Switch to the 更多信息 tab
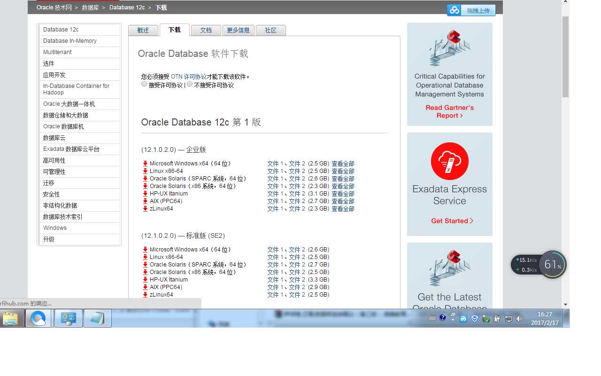601x376 pixels. (x=238, y=30)
